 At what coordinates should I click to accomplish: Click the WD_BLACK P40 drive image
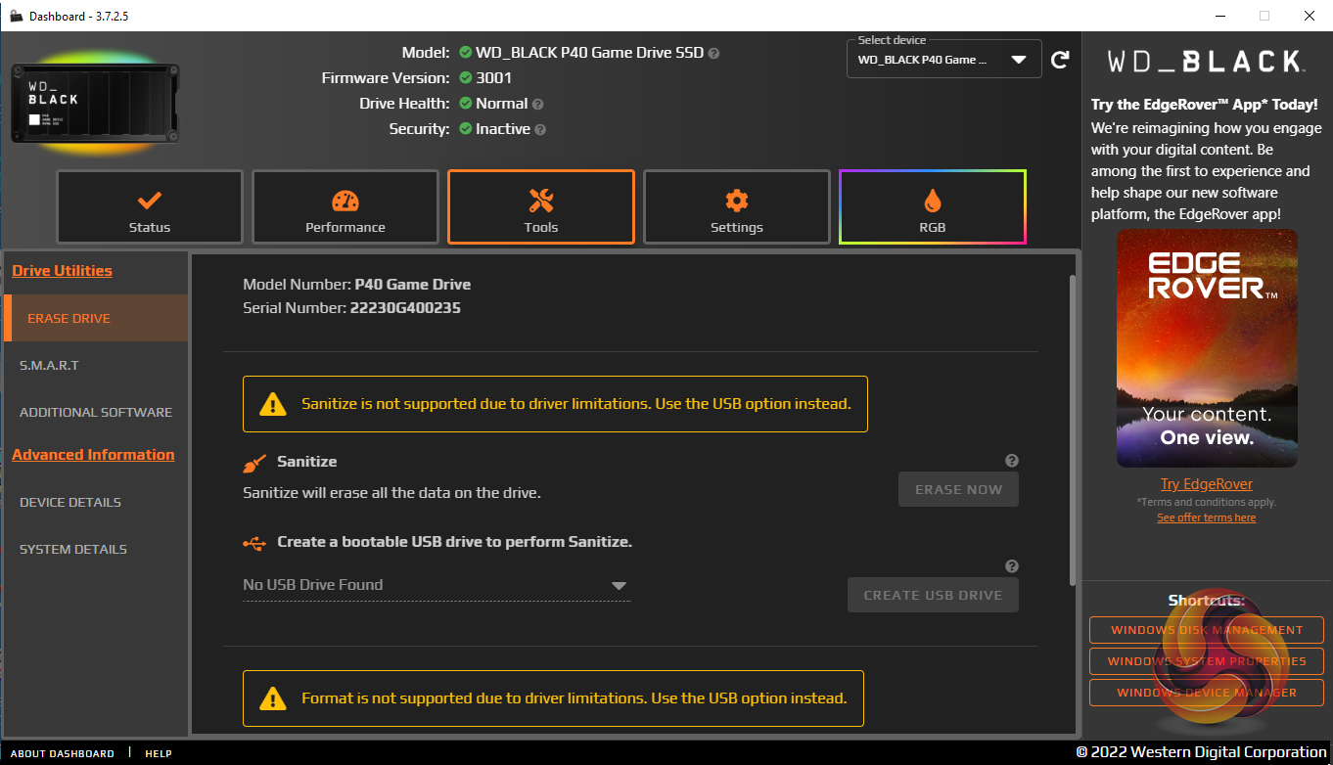click(95, 104)
